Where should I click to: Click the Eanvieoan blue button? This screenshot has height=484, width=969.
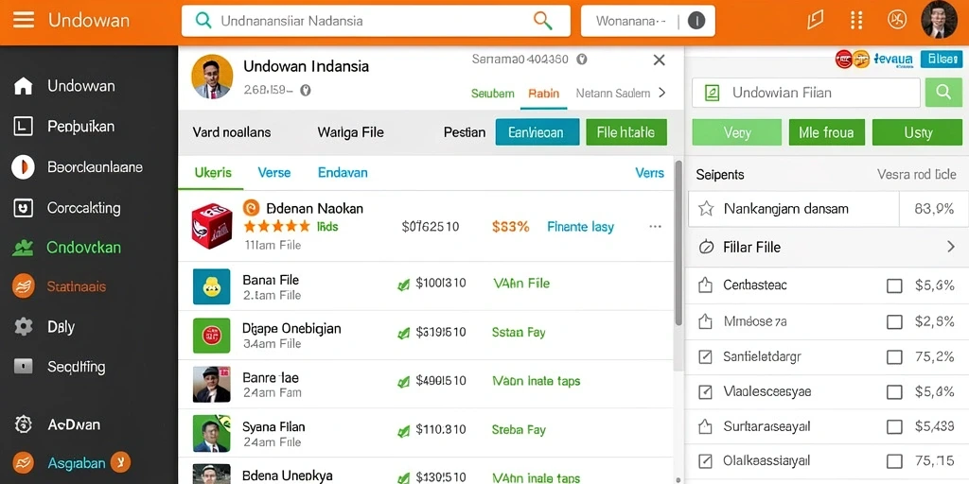537,132
